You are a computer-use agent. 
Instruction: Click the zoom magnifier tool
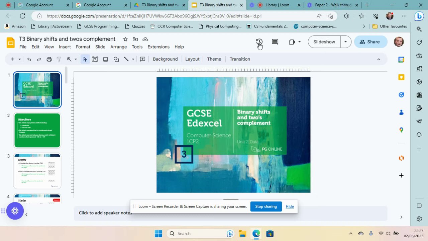69,59
